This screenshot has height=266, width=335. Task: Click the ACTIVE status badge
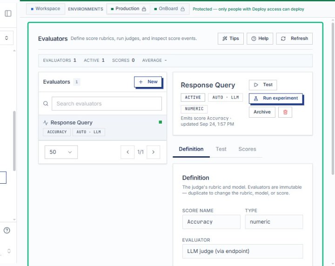pos(193,97)
